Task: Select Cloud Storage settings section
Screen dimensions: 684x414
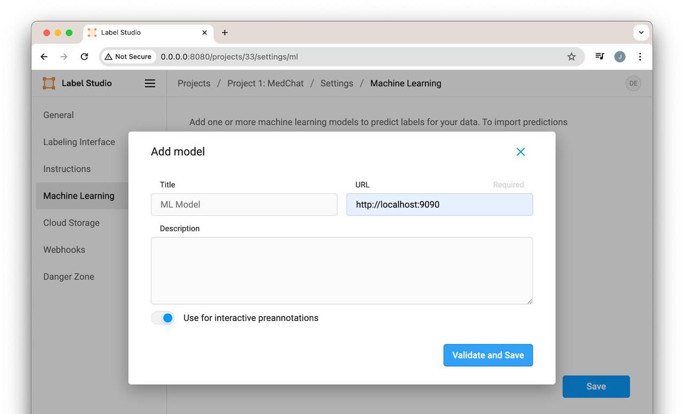Action: pyautogui.click(x=71, y=223)
